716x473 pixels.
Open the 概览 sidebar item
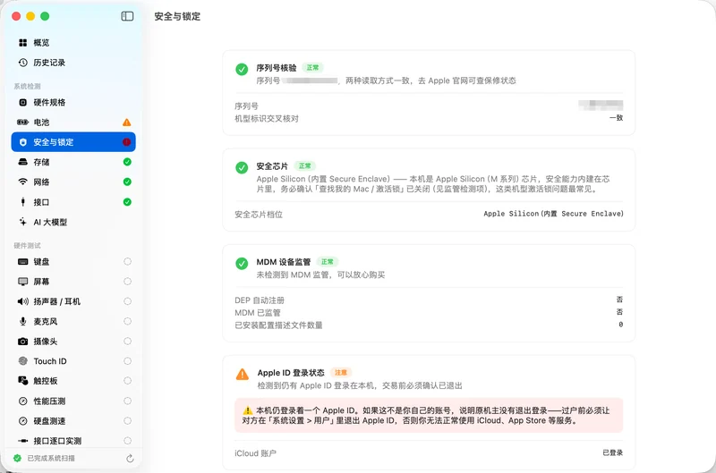click(73, 42)
